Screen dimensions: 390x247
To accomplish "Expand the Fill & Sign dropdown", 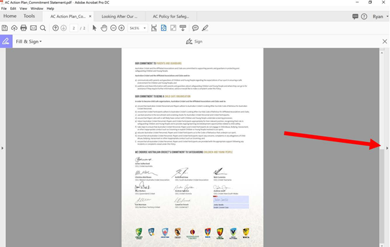I will [x=29, y=41].
